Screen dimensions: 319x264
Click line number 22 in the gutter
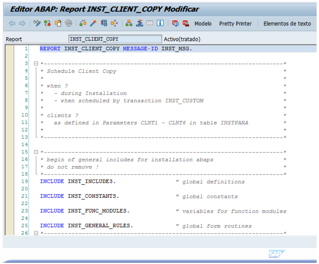25,204
